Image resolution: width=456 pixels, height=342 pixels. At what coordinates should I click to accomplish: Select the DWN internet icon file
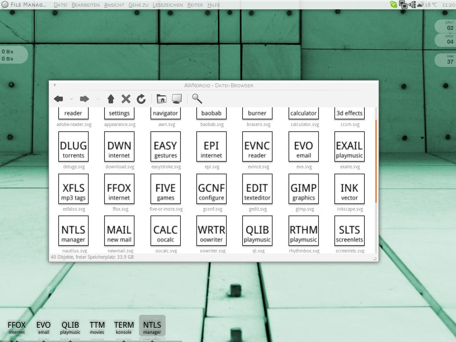(x=119, y=147)
